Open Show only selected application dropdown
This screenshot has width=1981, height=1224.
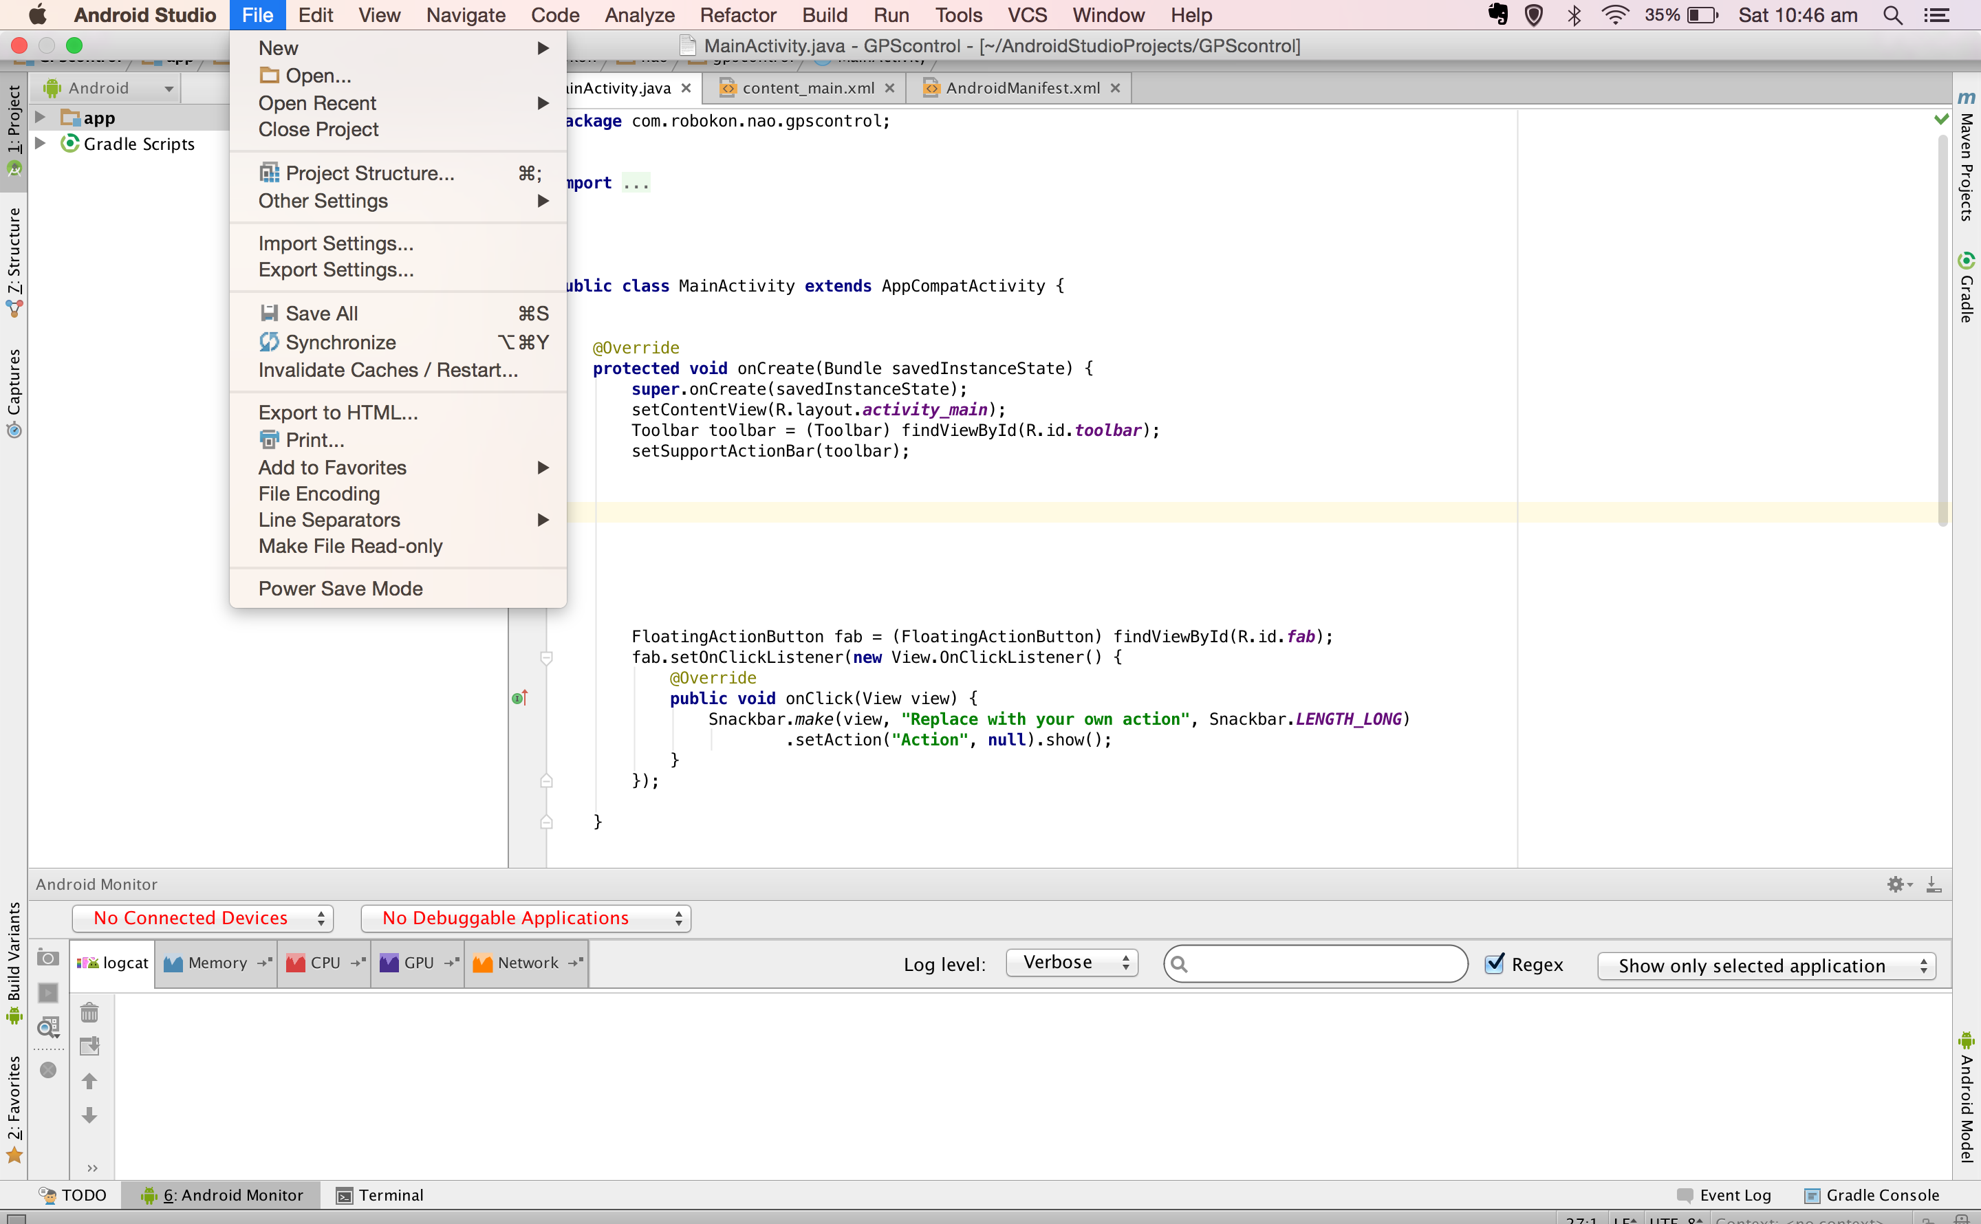click(x=1766, y=965)
